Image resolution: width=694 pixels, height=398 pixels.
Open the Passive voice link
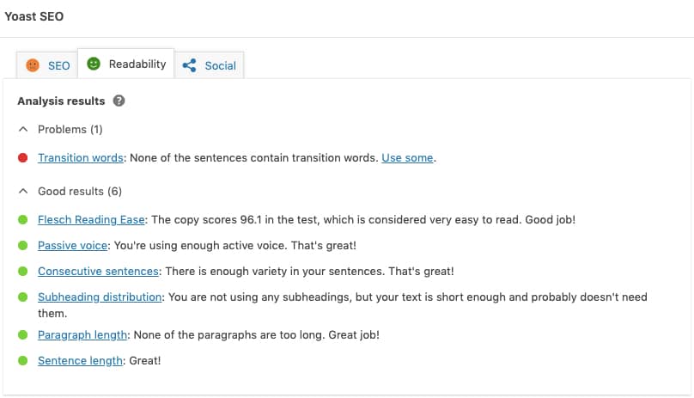73,246
